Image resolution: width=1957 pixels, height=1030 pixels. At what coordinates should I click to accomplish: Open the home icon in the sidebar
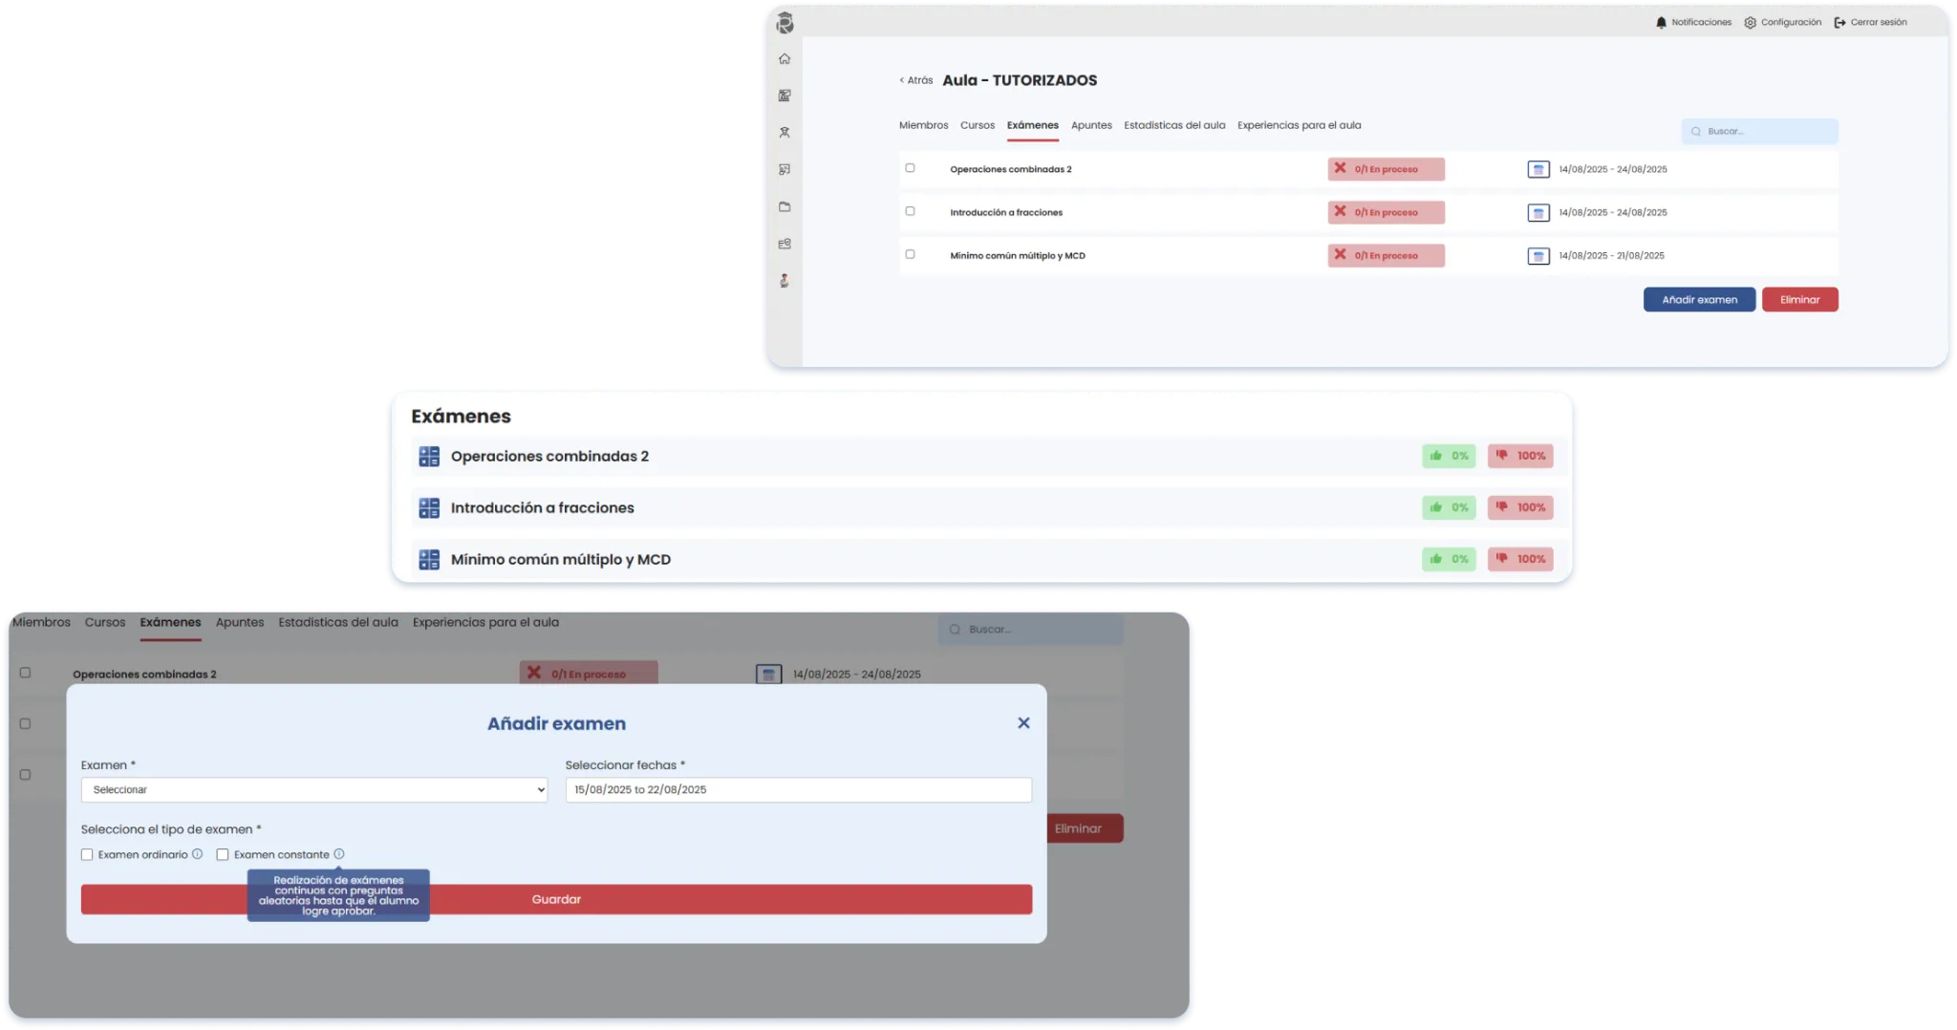(x=785, y=59)
